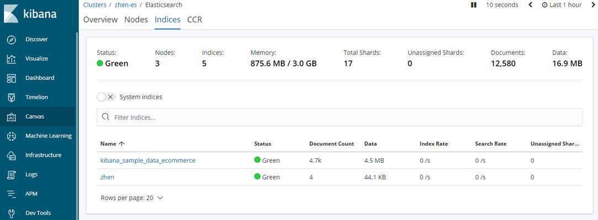The width and height of the screenshot is (598, 220).
Task: Open APM menu label
Action: click(31, 194)
